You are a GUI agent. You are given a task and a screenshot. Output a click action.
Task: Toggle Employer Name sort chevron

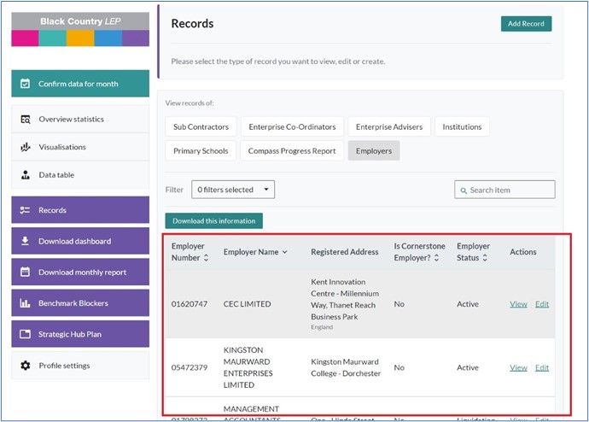tap(284, 252)
